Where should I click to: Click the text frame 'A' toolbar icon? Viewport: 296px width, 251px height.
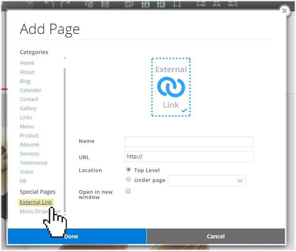[146, 4]
